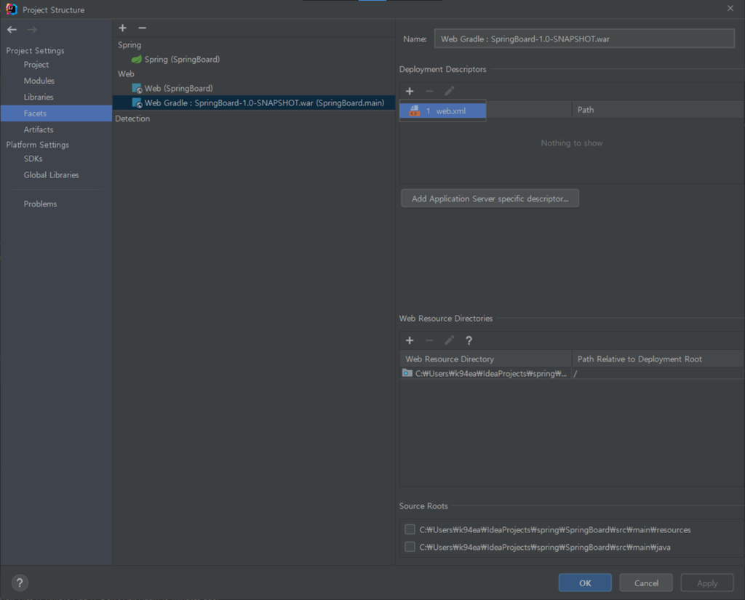Click Add Application Server specific descriptor button
The height and width of the screenshot is (600, 745).
point(490,199)
